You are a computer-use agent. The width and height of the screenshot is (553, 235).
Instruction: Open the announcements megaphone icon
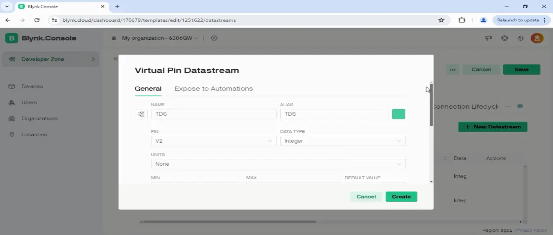click(x=488, y=38)
